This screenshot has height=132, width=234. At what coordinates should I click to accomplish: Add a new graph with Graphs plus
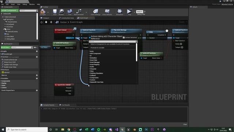(37, 51)
